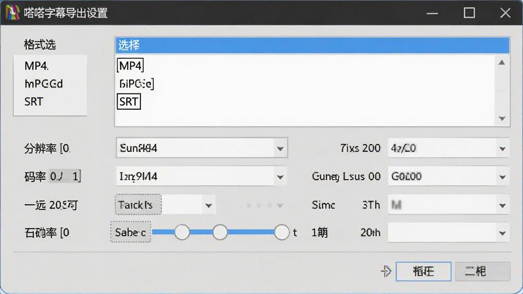
Task: Expand the dropdown arrow next to Taickl's
Action: click(x=208, y=205)
